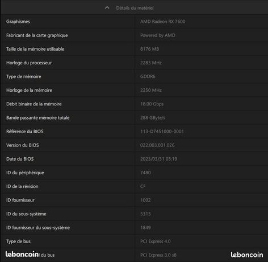Viewport: 268px width, 262px height.
Task: Select the 2283 MHz value
Action: [151, 63]
